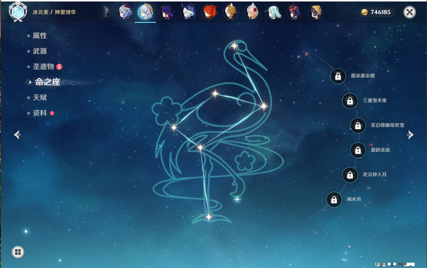Image resolution: width=427 pixels, height=268 pixels.
Task: Choose Noelle's portrait with the red rose
Action: [x=252, y=12]
